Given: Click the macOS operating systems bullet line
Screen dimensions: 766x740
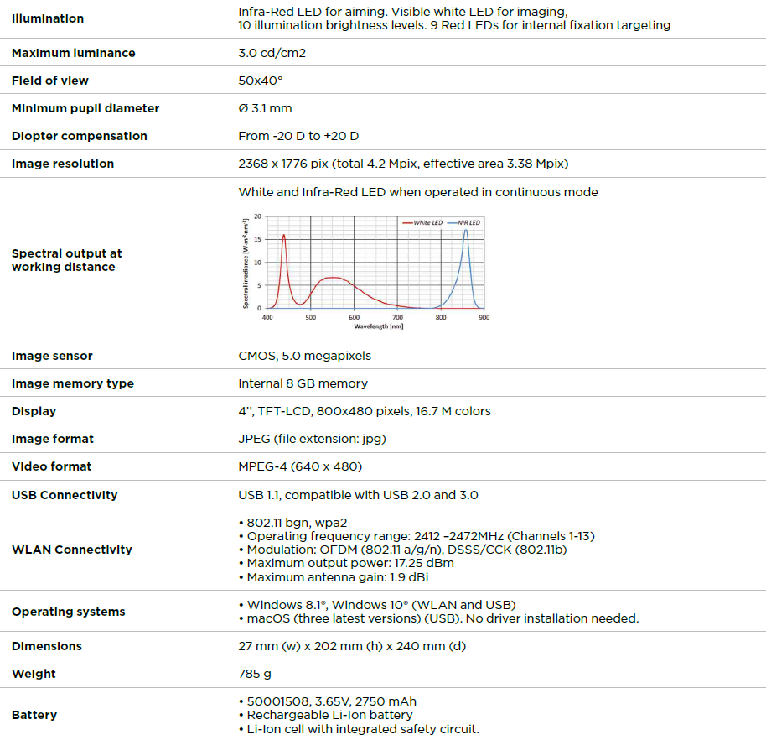Looking at the screenshot, I should coord(443,618).
